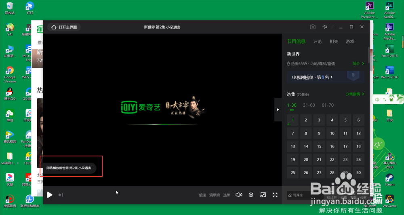
Task: Select episode 3
Action: 319,120
